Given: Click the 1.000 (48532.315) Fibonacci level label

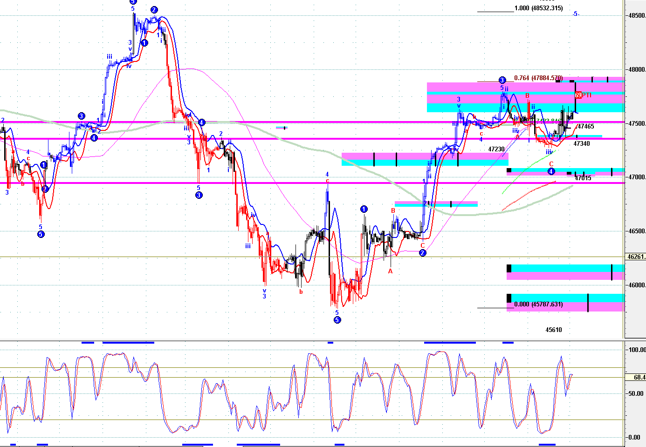Looking at the screenshot, I should 538,8.
